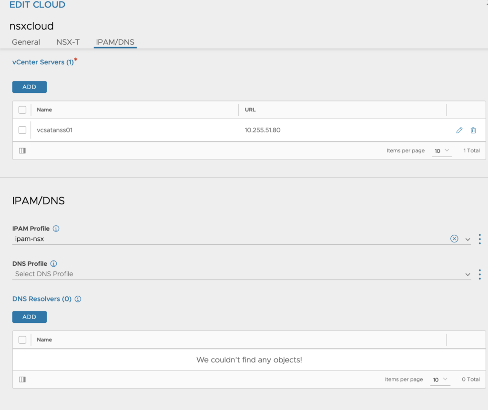
Task: Toggle the select-all checkbox in DNS Resolvers table
Action: coord(22,340)
